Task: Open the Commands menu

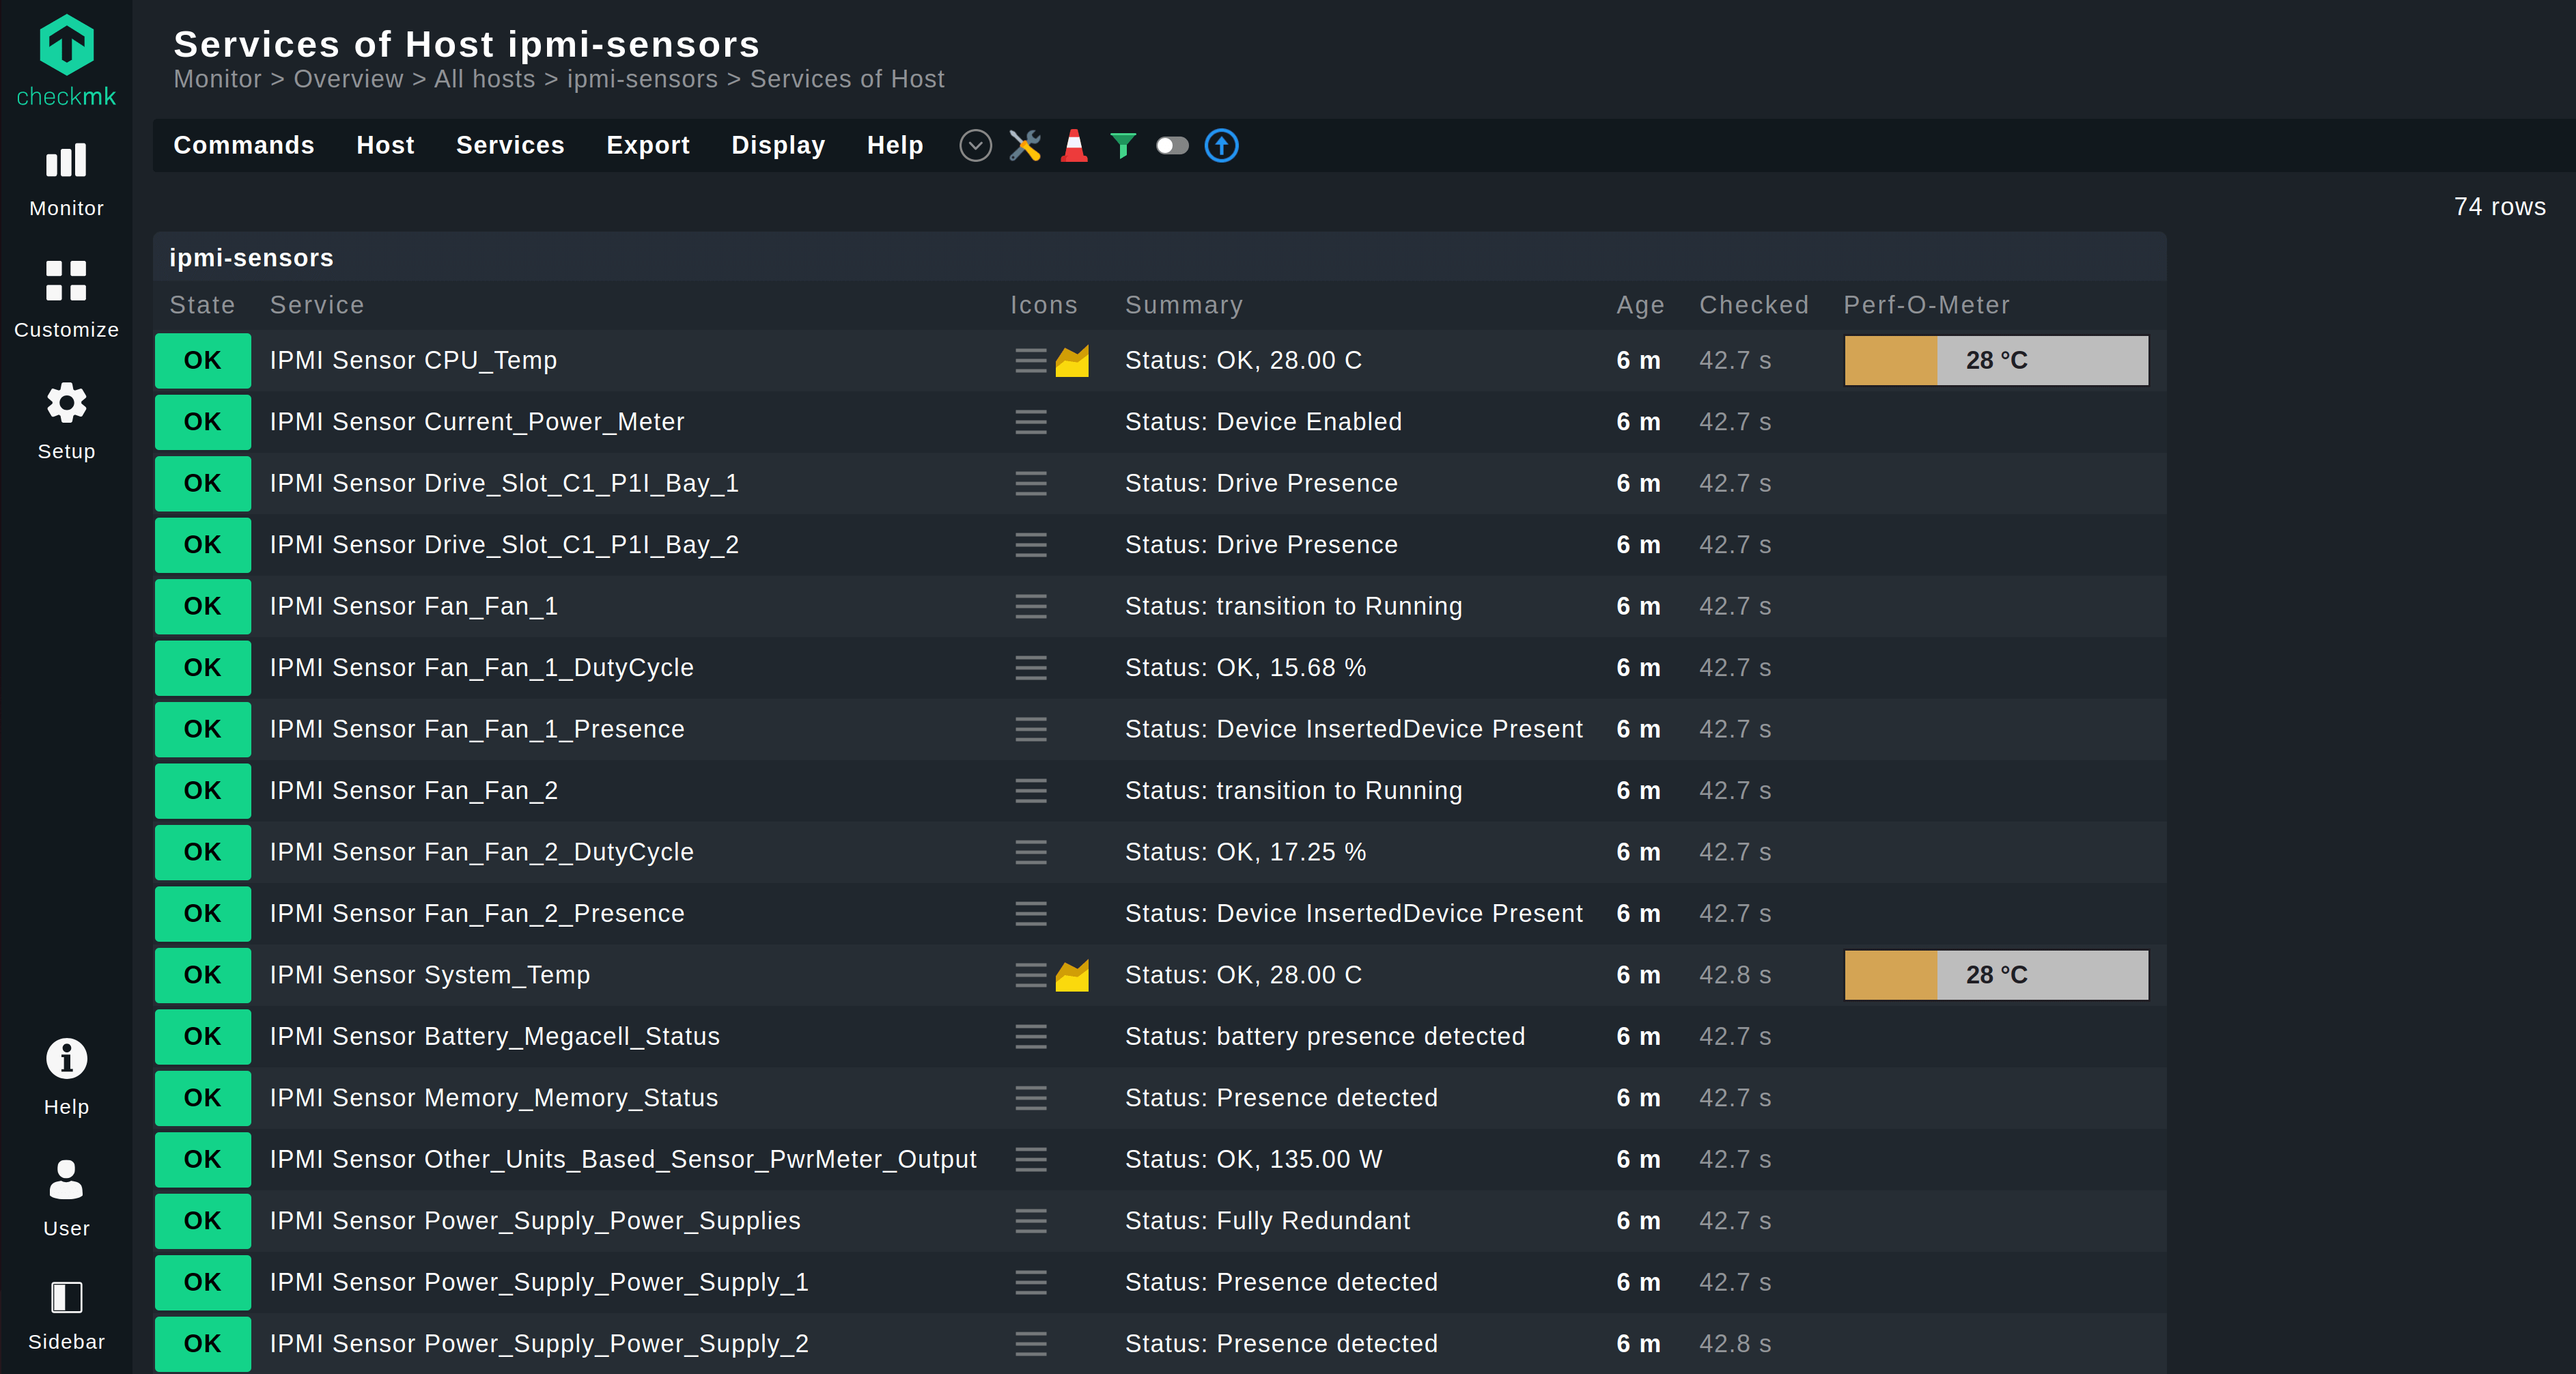Action: pos(244,146)
